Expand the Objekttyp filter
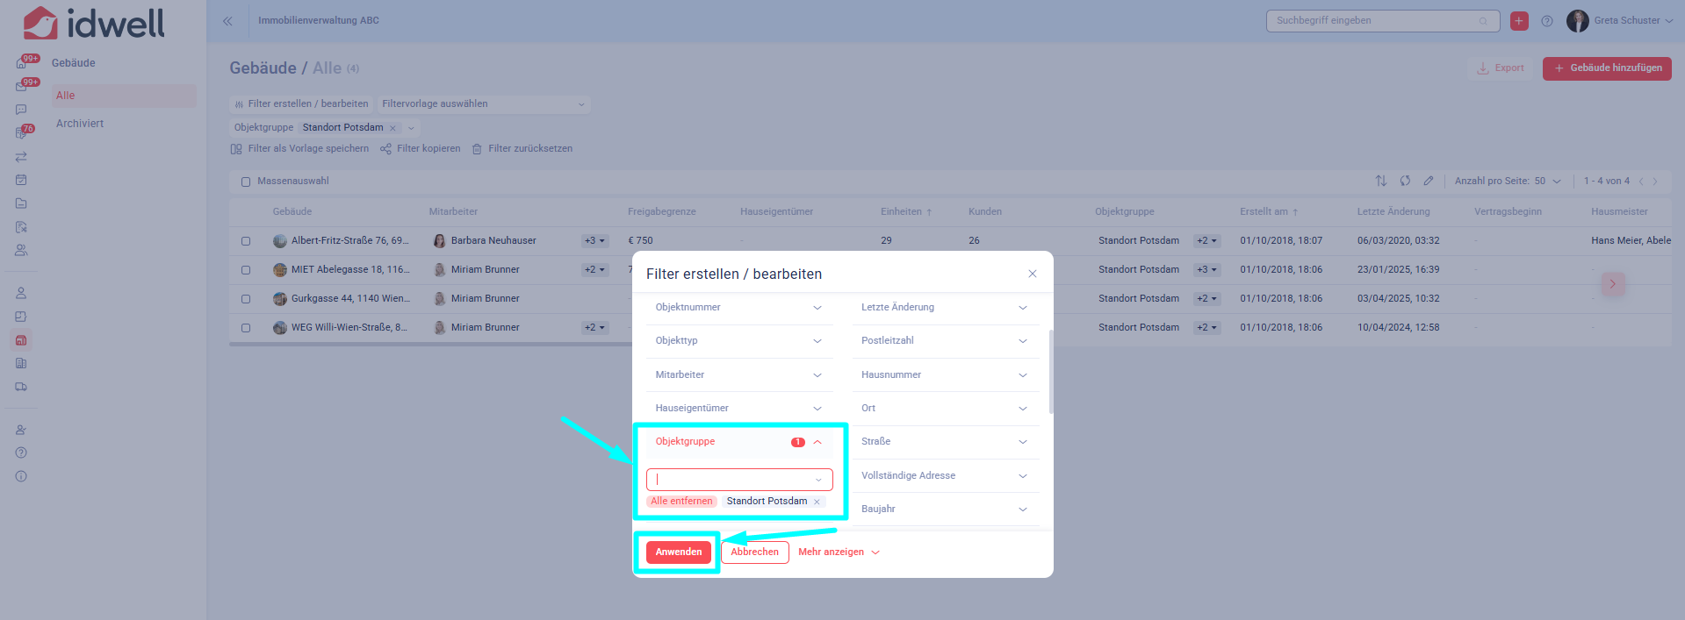The width and height of the screenshot is (1685, 620). (738, 341)
